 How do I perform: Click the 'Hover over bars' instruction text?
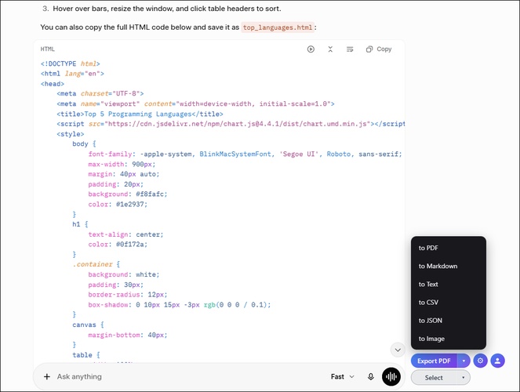(x=167, y=9)
